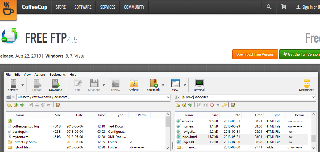Open the Help menu
This screenshot has height=152, width=320.
(x=73, y=75)
